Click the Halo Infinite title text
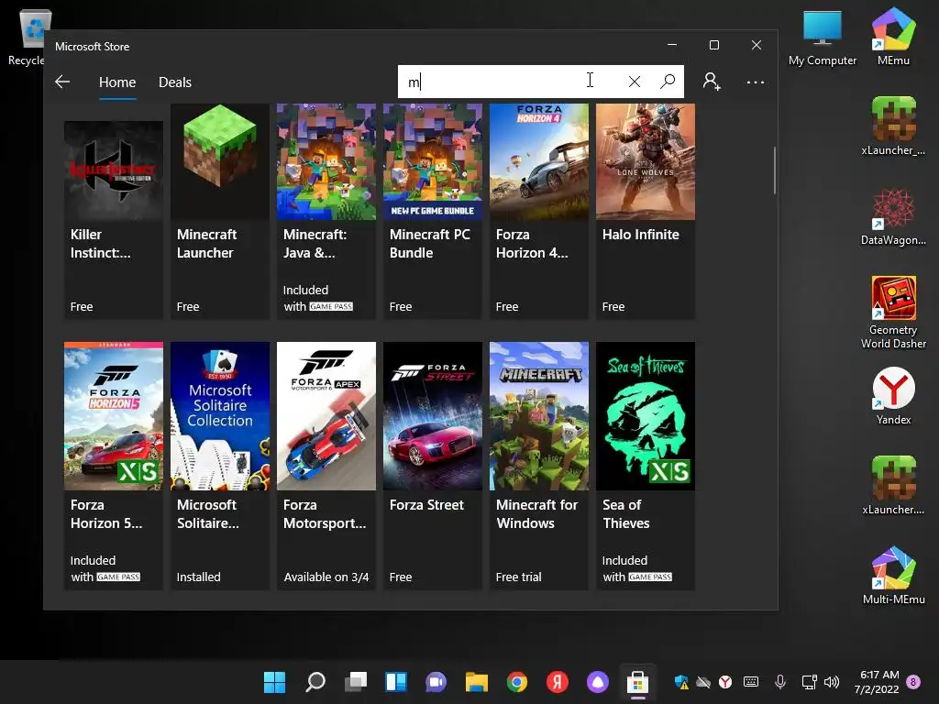This screenshot has width=939, height=704. (x=641, y=235)
